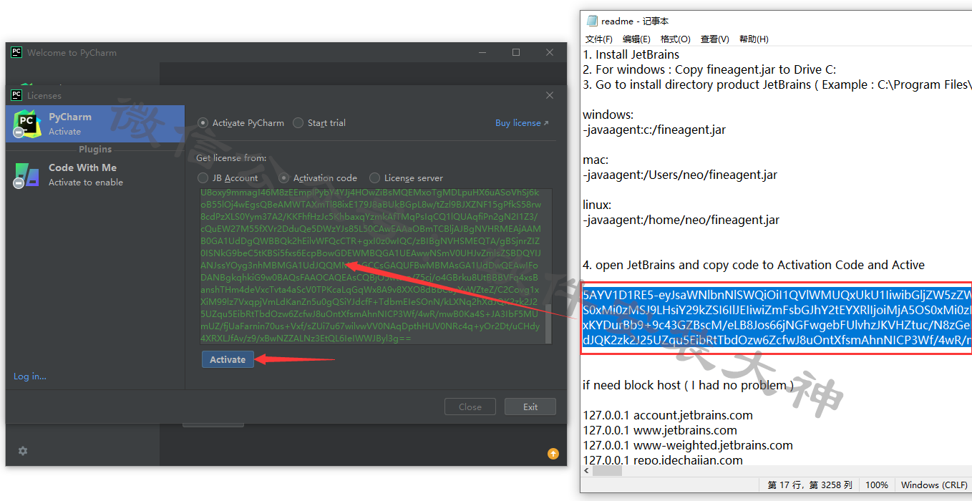Click '127.0.0.1 account.jetbrains.com' line in Notepad
This screenshot has height=501, width=972.
click(x=668, y=415)
